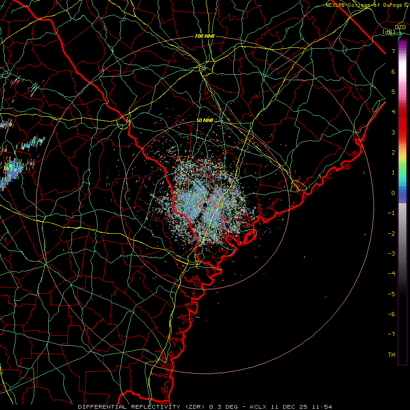The width and height of the screenshot is (410, 410).
Task: Click the -5 scale label
Action: (391, 294)
